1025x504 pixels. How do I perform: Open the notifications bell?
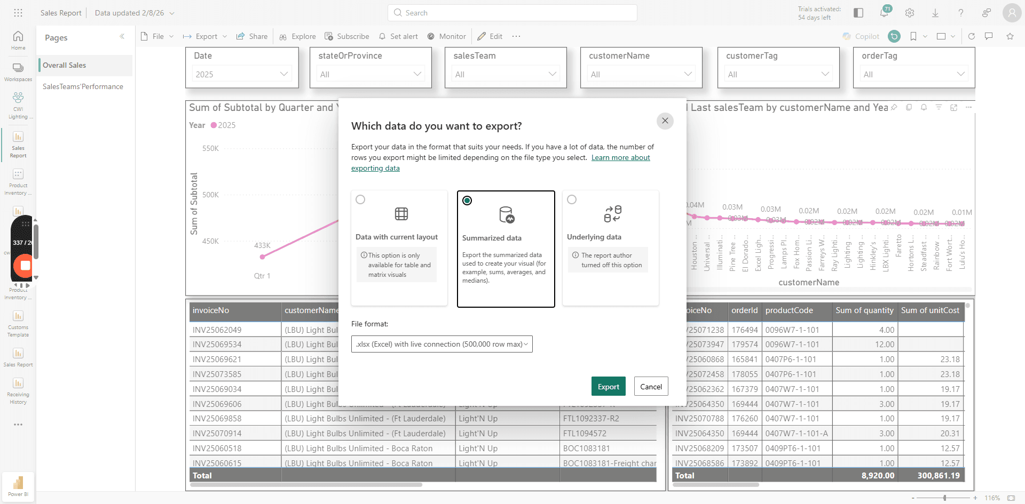[884, 13]
